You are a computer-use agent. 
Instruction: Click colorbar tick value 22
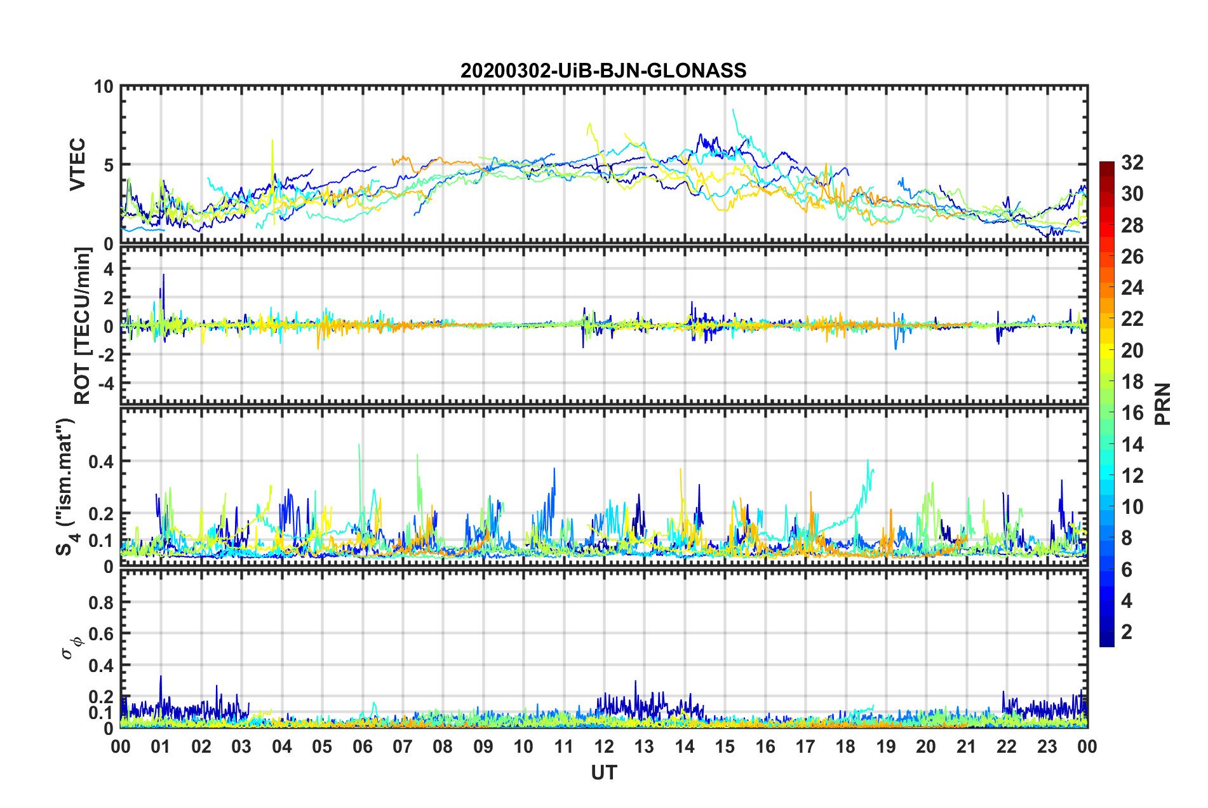point(1132,319)
